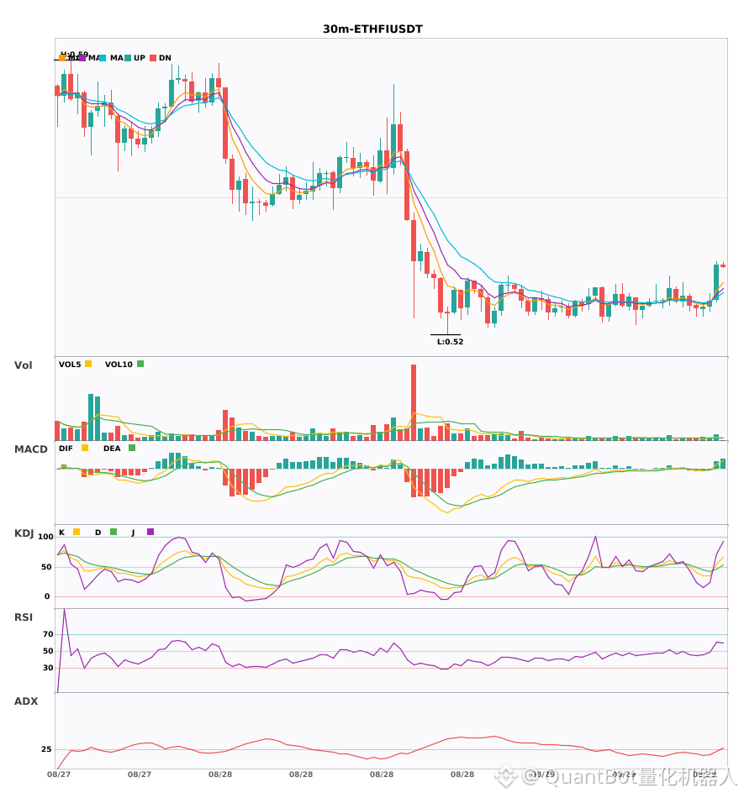This screenshot has width=744, height=798.
Task: Select the yellow DIF swatch
Action: pos(85,448)
